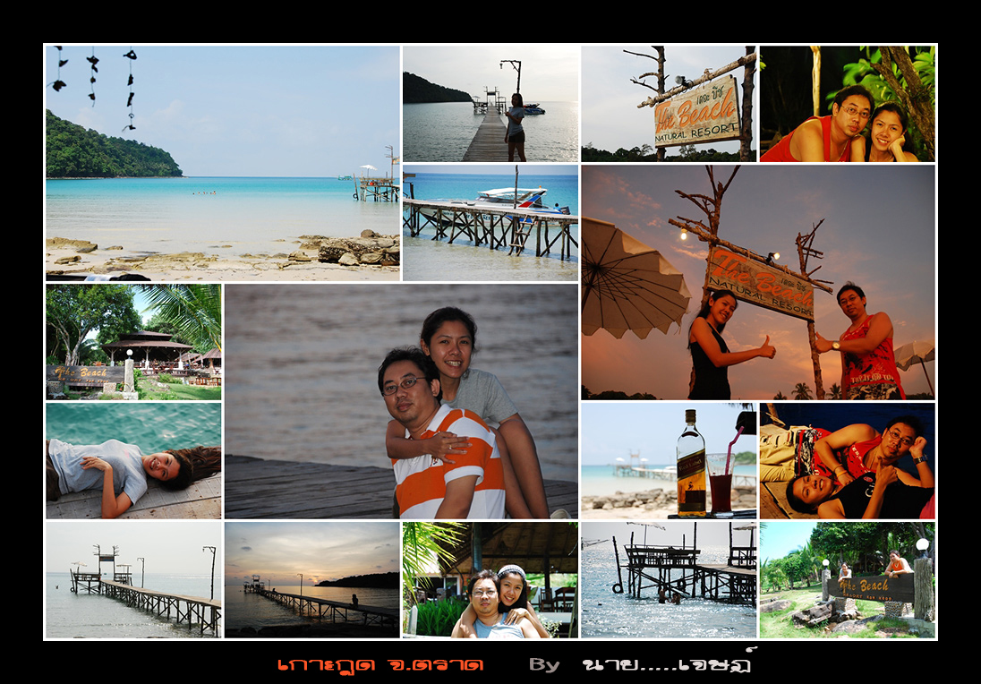
Task: Open dusk pier silhouette photo
Action: pyautogui.click(x=312, y=580)
